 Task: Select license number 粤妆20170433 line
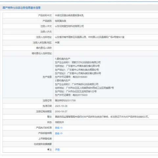(x=71, y=95)
